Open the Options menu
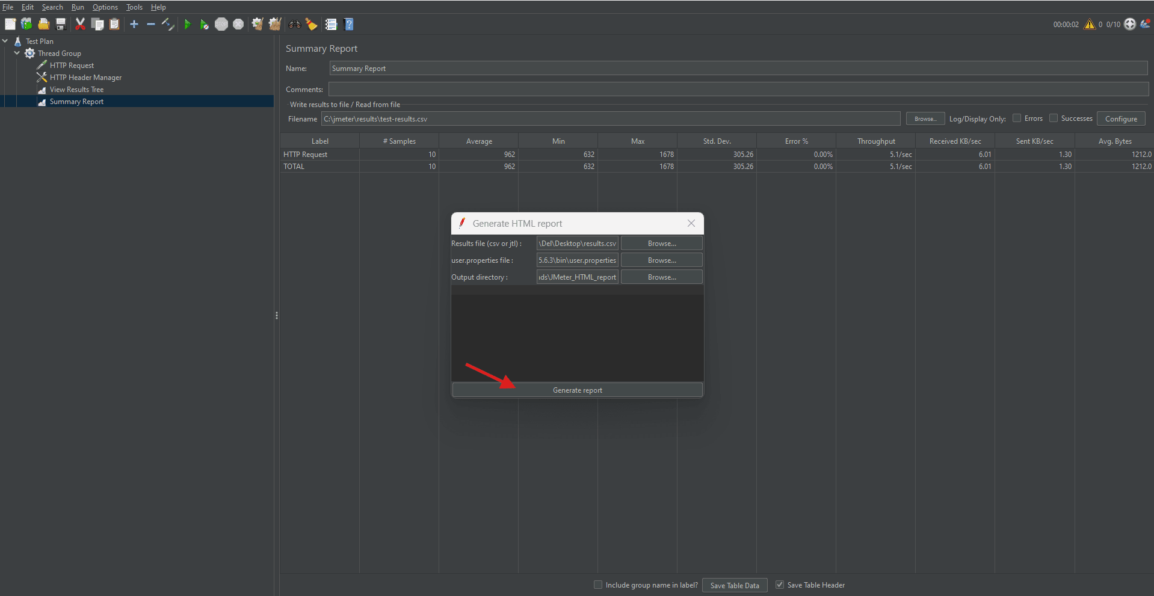 [105, 7]
